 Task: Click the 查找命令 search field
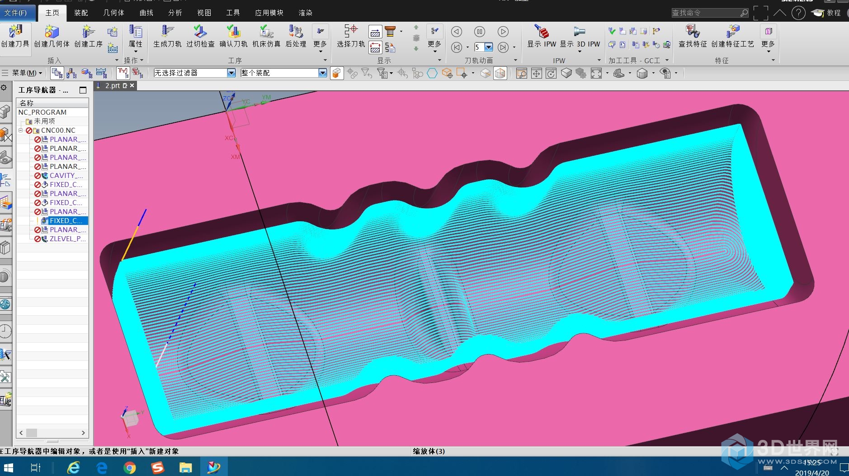pyautogui.click(x=709, y=13)
